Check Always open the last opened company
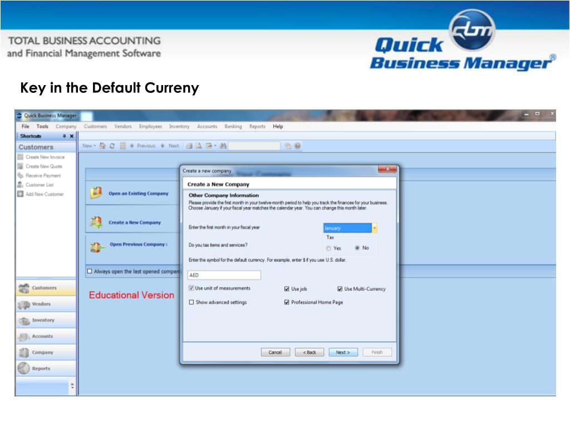This screenshot has height=427, width=570. 90,271
